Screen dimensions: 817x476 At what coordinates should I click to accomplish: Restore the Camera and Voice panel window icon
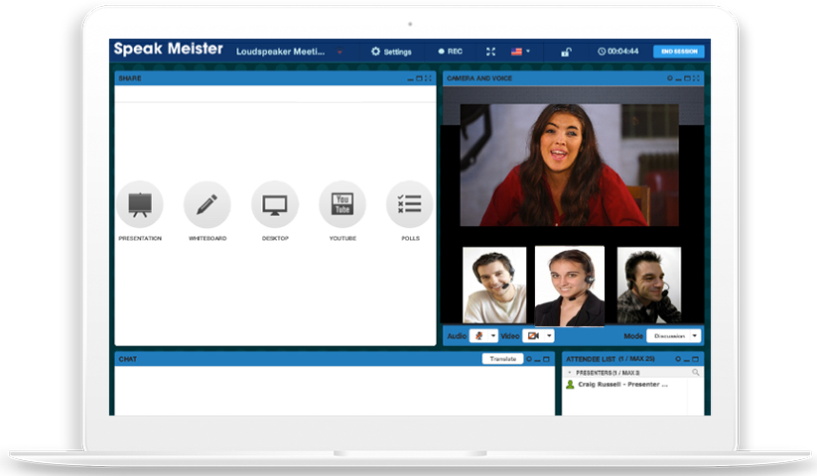(687, 78)
